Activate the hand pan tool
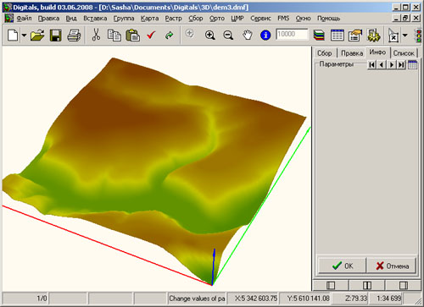Viewport: 424px width, 307px height. click(248, 36)
